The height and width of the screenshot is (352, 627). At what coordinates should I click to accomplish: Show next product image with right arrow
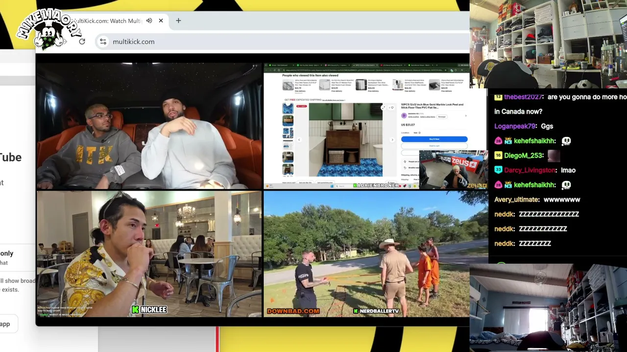[392, 140]
